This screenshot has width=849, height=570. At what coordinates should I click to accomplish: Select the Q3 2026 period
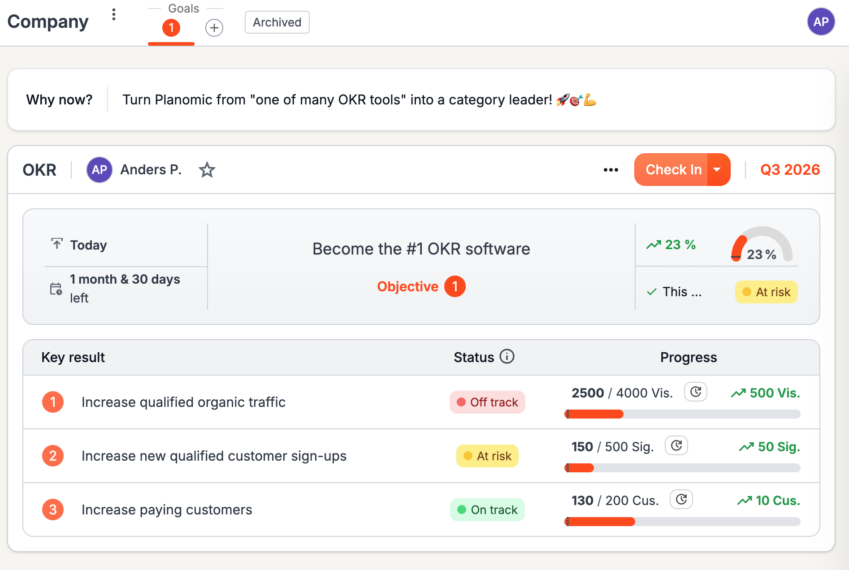click(790, 170)
